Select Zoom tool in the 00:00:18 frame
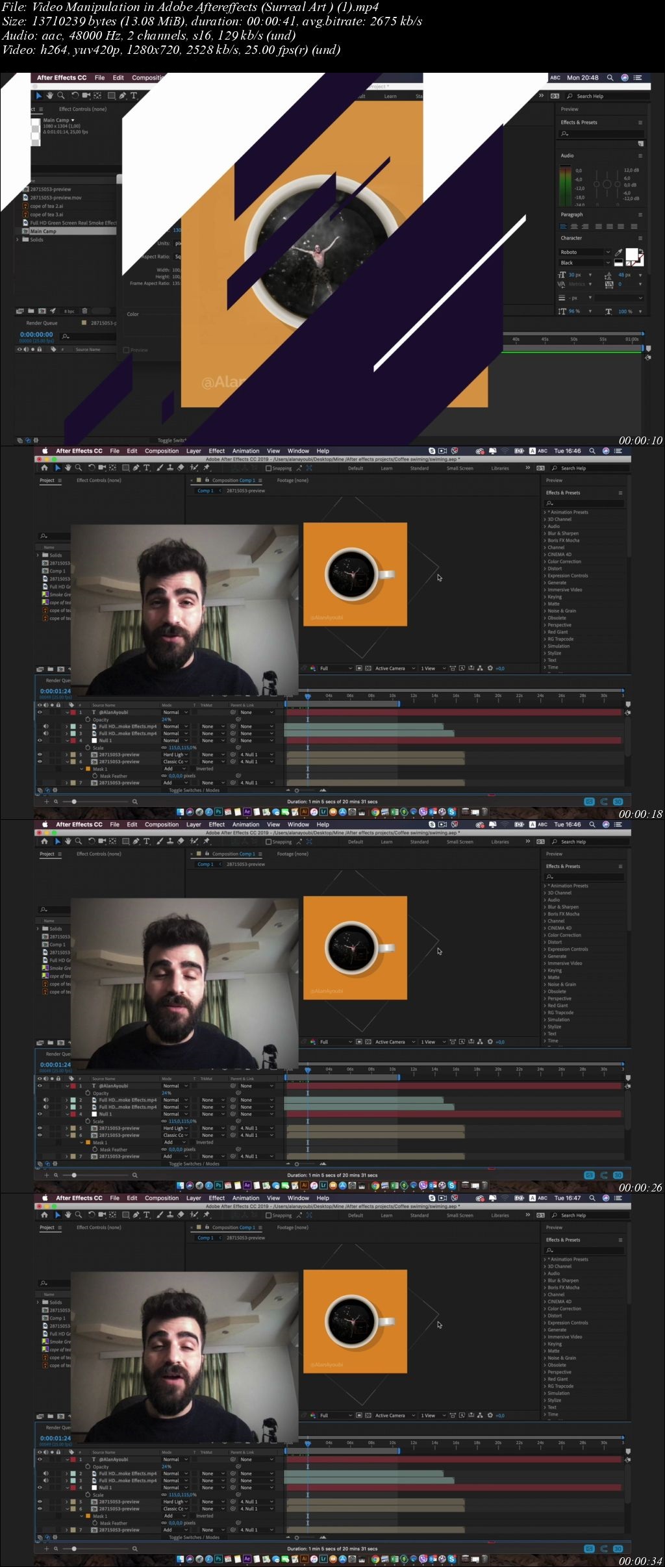Image resolution: width=665 pixels, height=1567 pixels. tap(79, 467)
